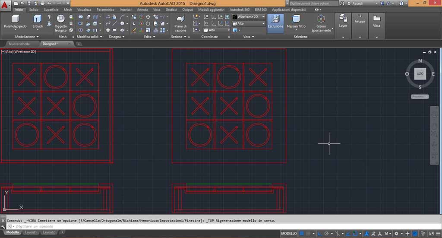Screen dimensions: 442x238
Task: Open the Nuova scheda file tab
Action: (19, 44)
